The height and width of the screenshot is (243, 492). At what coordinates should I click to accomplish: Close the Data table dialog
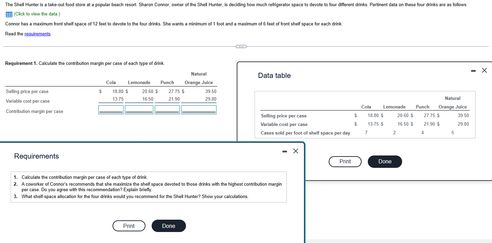484,70
